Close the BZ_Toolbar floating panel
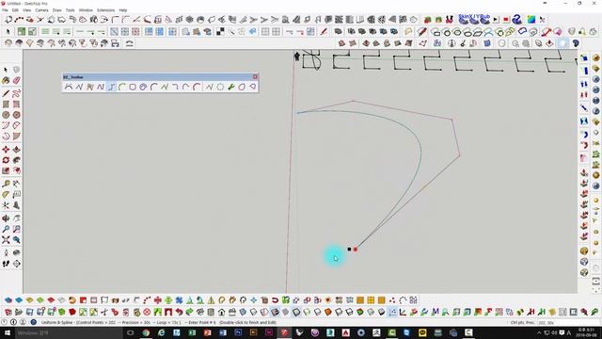The image size is (602, 339). pyautogui.click(x=255, y=77)
